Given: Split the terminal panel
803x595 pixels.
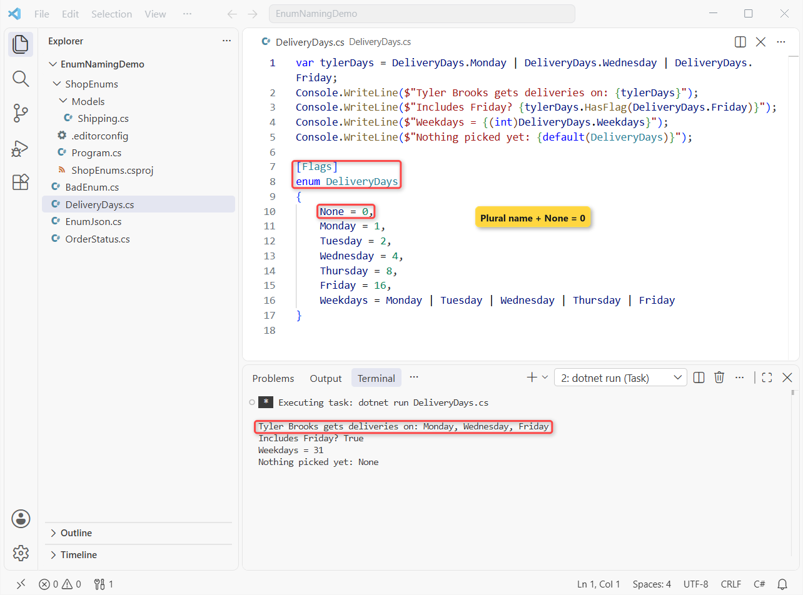Looking at the screenshot, I should pyautogui.click(x=699, y=377).
